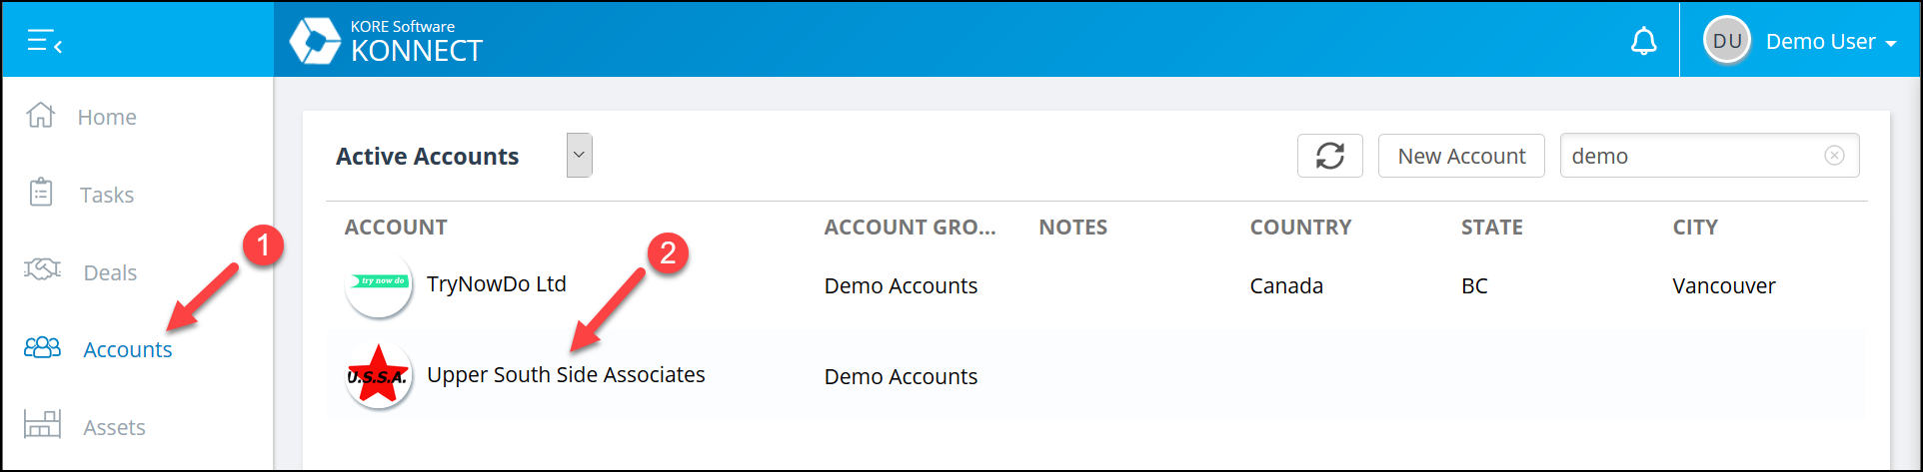The width and height of the screenshot is (1923, 472).
Task: Click the TryNowDo Ltd logo thumbnail
Action: (x=379, y=284)
